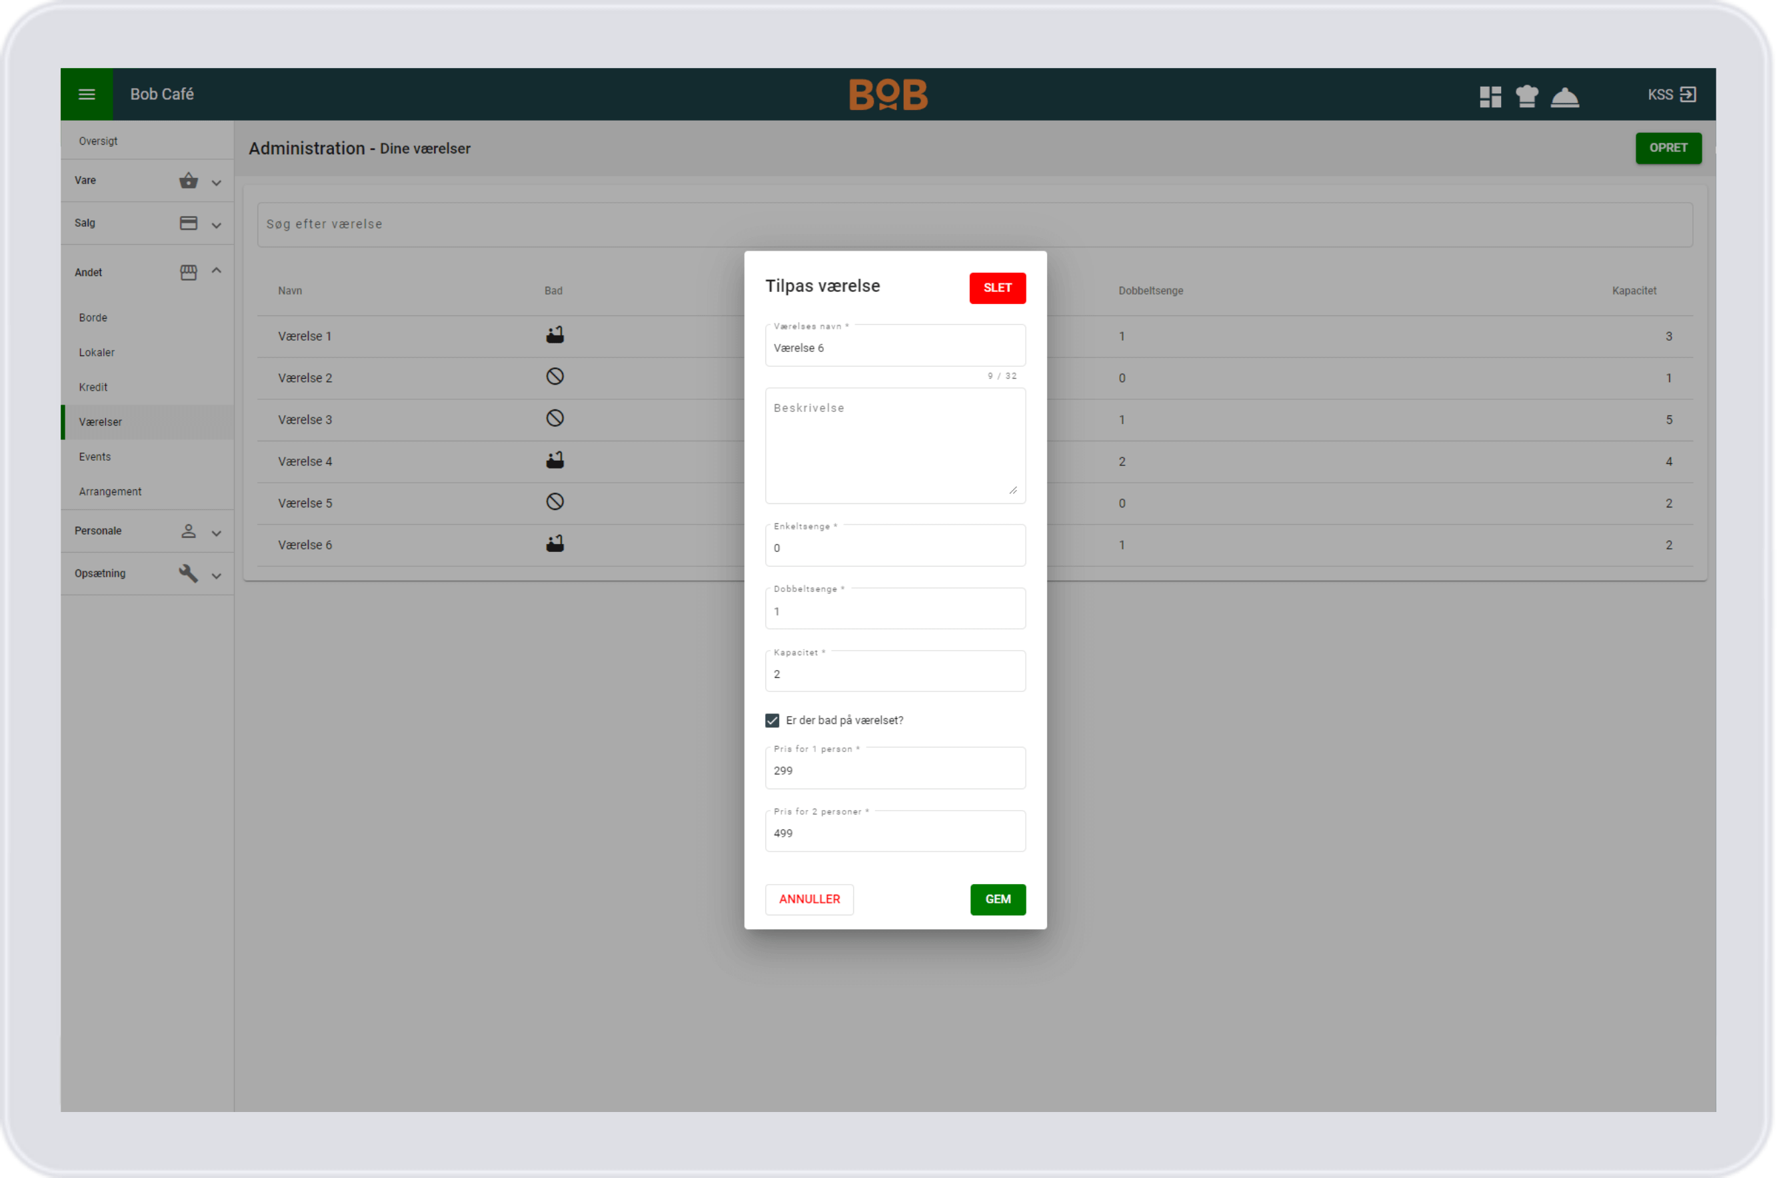
Task: Click the Vare shopping basket icon
Action: tap(189, 180)
